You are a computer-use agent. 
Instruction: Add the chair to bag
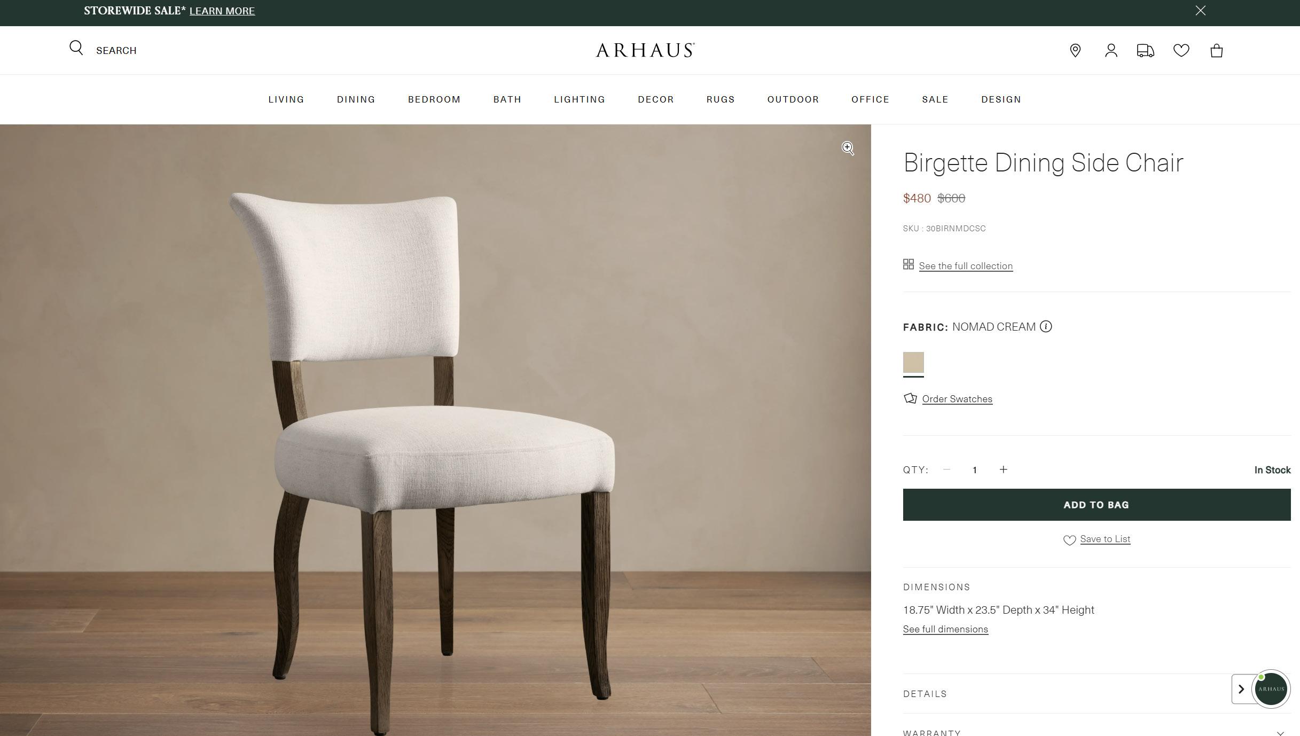click(1097, 505)
